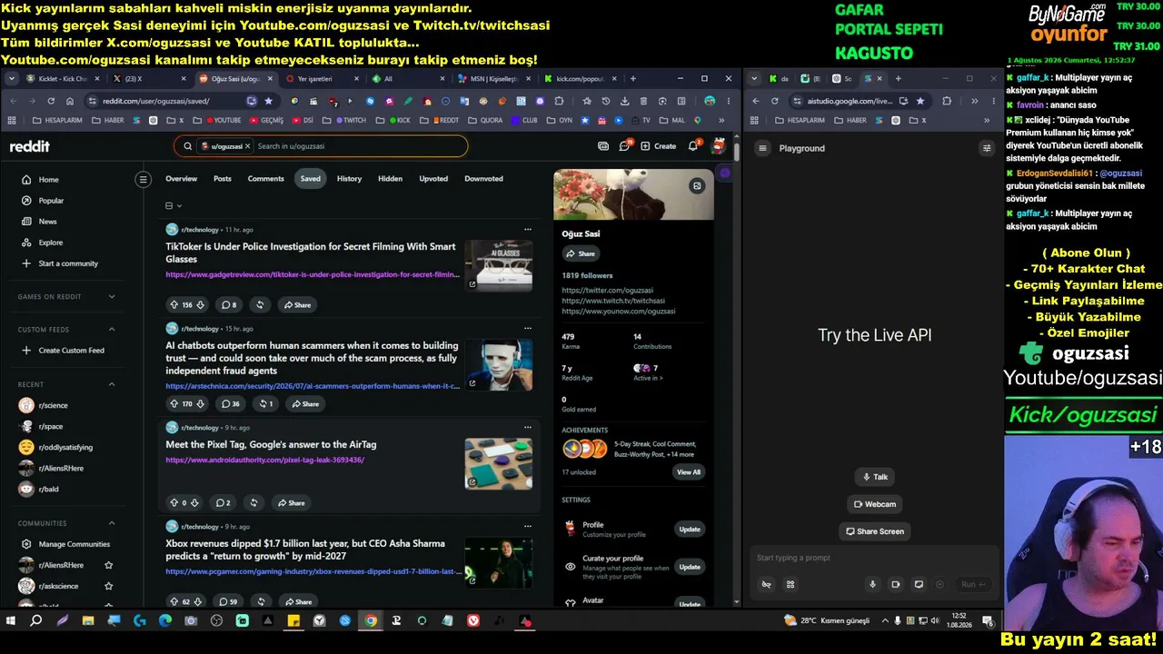Image resolution: width=1163 pixels, height=654 pixels.
Task: Click Share button under the profile name
Action: [581, 253]
